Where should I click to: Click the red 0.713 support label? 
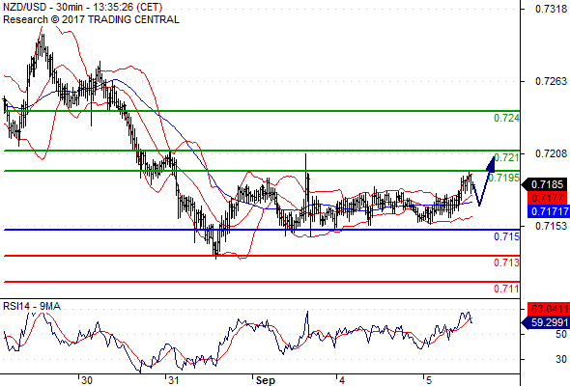[507, 262]
